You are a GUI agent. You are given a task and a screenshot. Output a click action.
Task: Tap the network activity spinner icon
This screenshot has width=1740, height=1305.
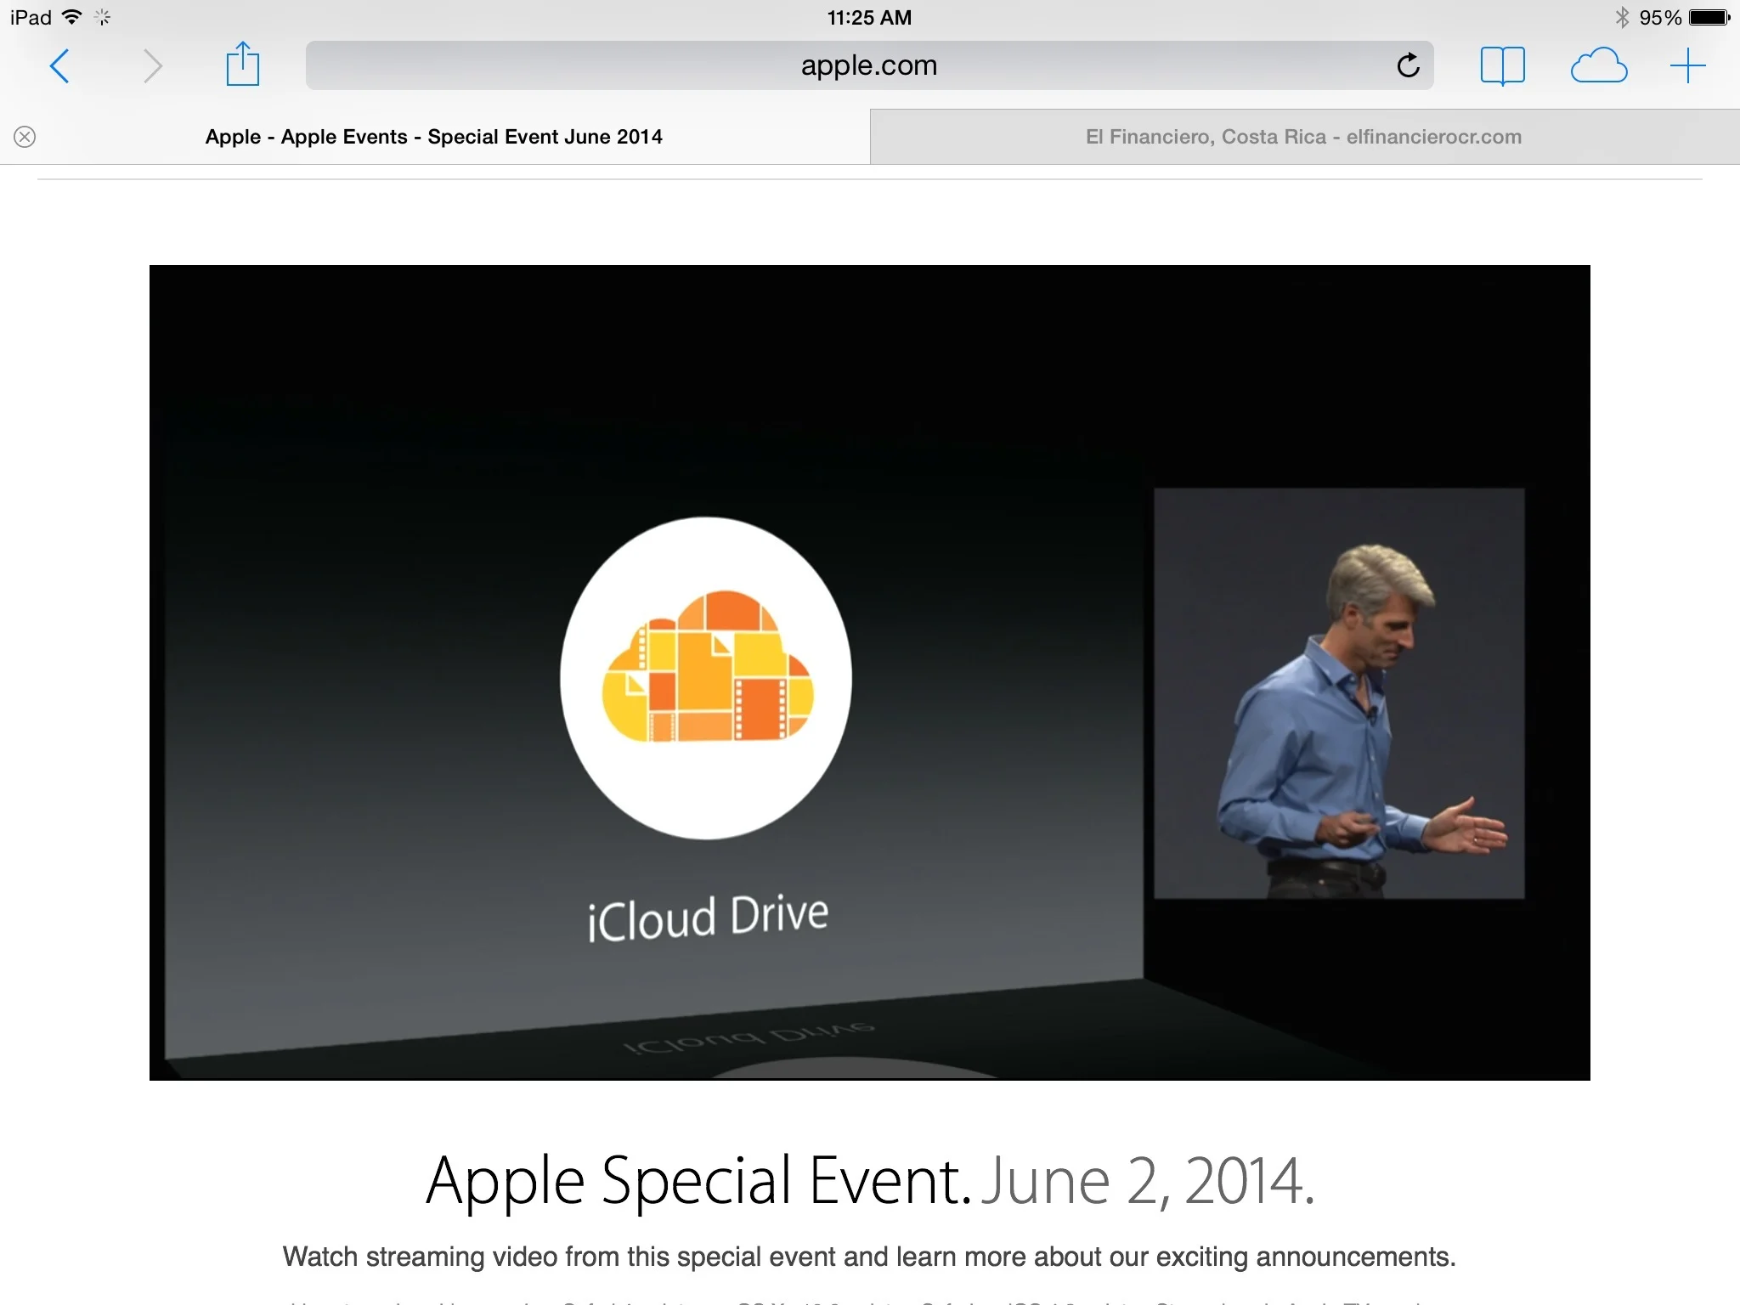103,17
